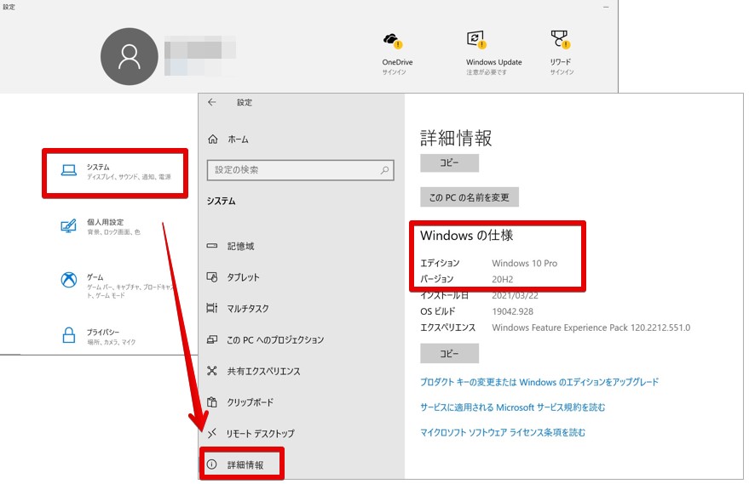
Task: Click コピー button below Windows specs
Action: point(450,354)
